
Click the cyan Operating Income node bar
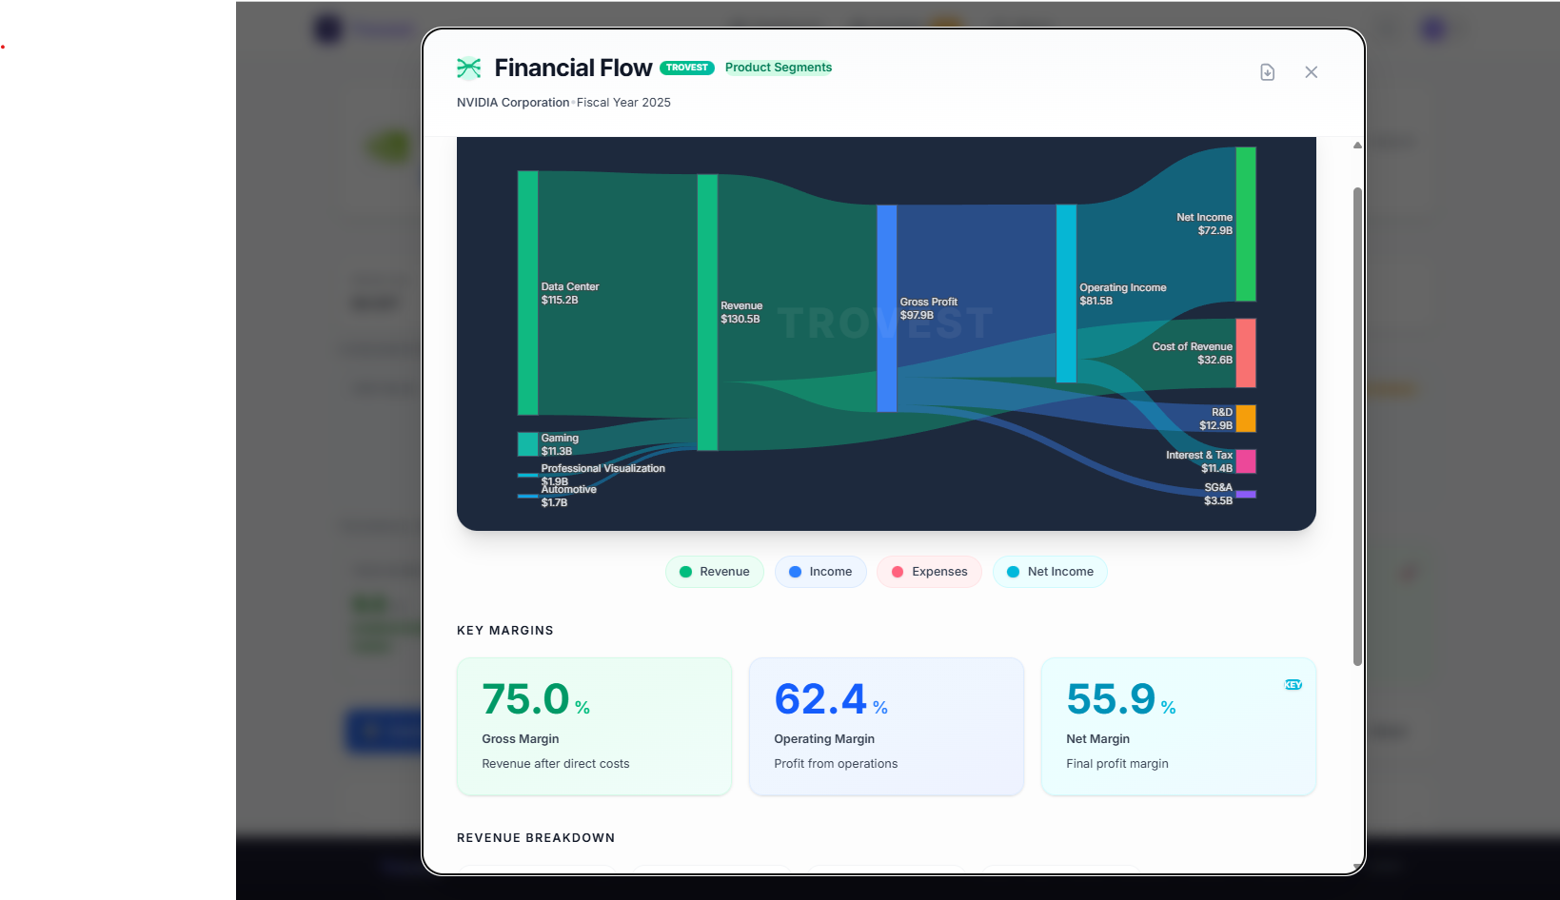(x=1066, y=293)
